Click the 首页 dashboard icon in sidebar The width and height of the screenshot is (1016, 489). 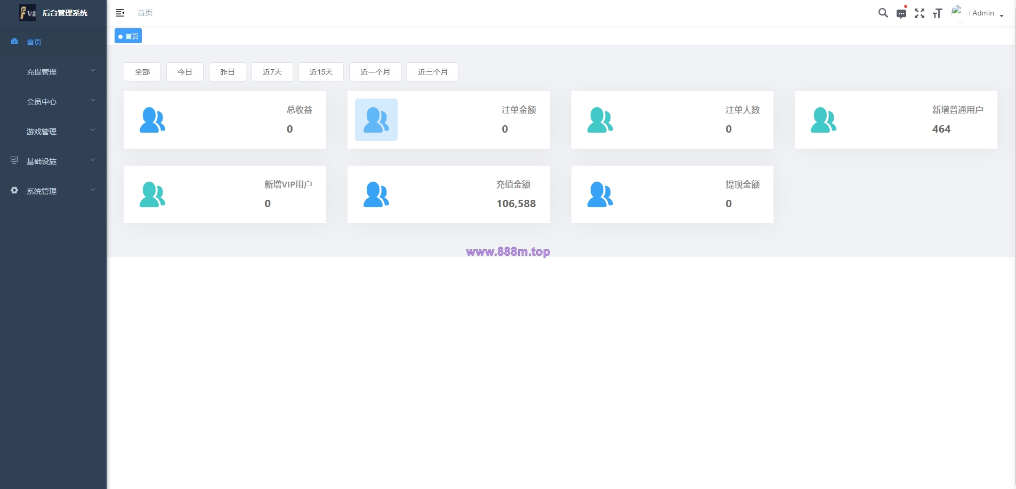click(14, 41)
